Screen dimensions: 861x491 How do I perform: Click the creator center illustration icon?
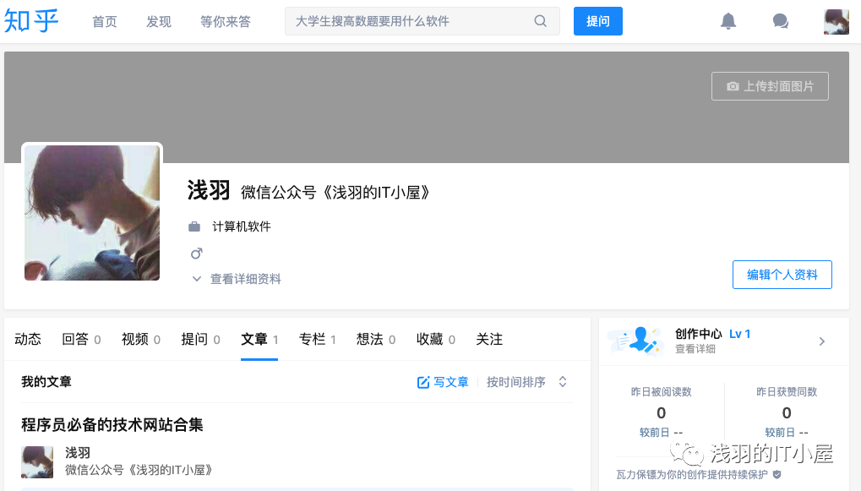pos(635,341)
